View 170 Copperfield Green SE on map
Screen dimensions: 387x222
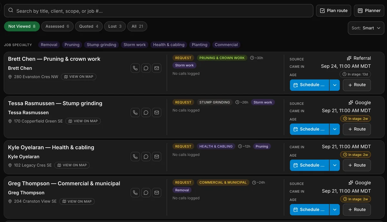pyautogui.click(x=83, y=121)
